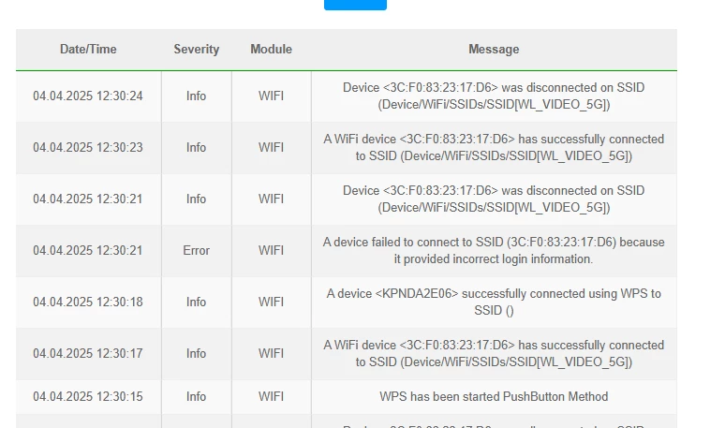Select the 12:30:15 timestamp cell
This screenshot has width=710, height=428.
point(88,397)
